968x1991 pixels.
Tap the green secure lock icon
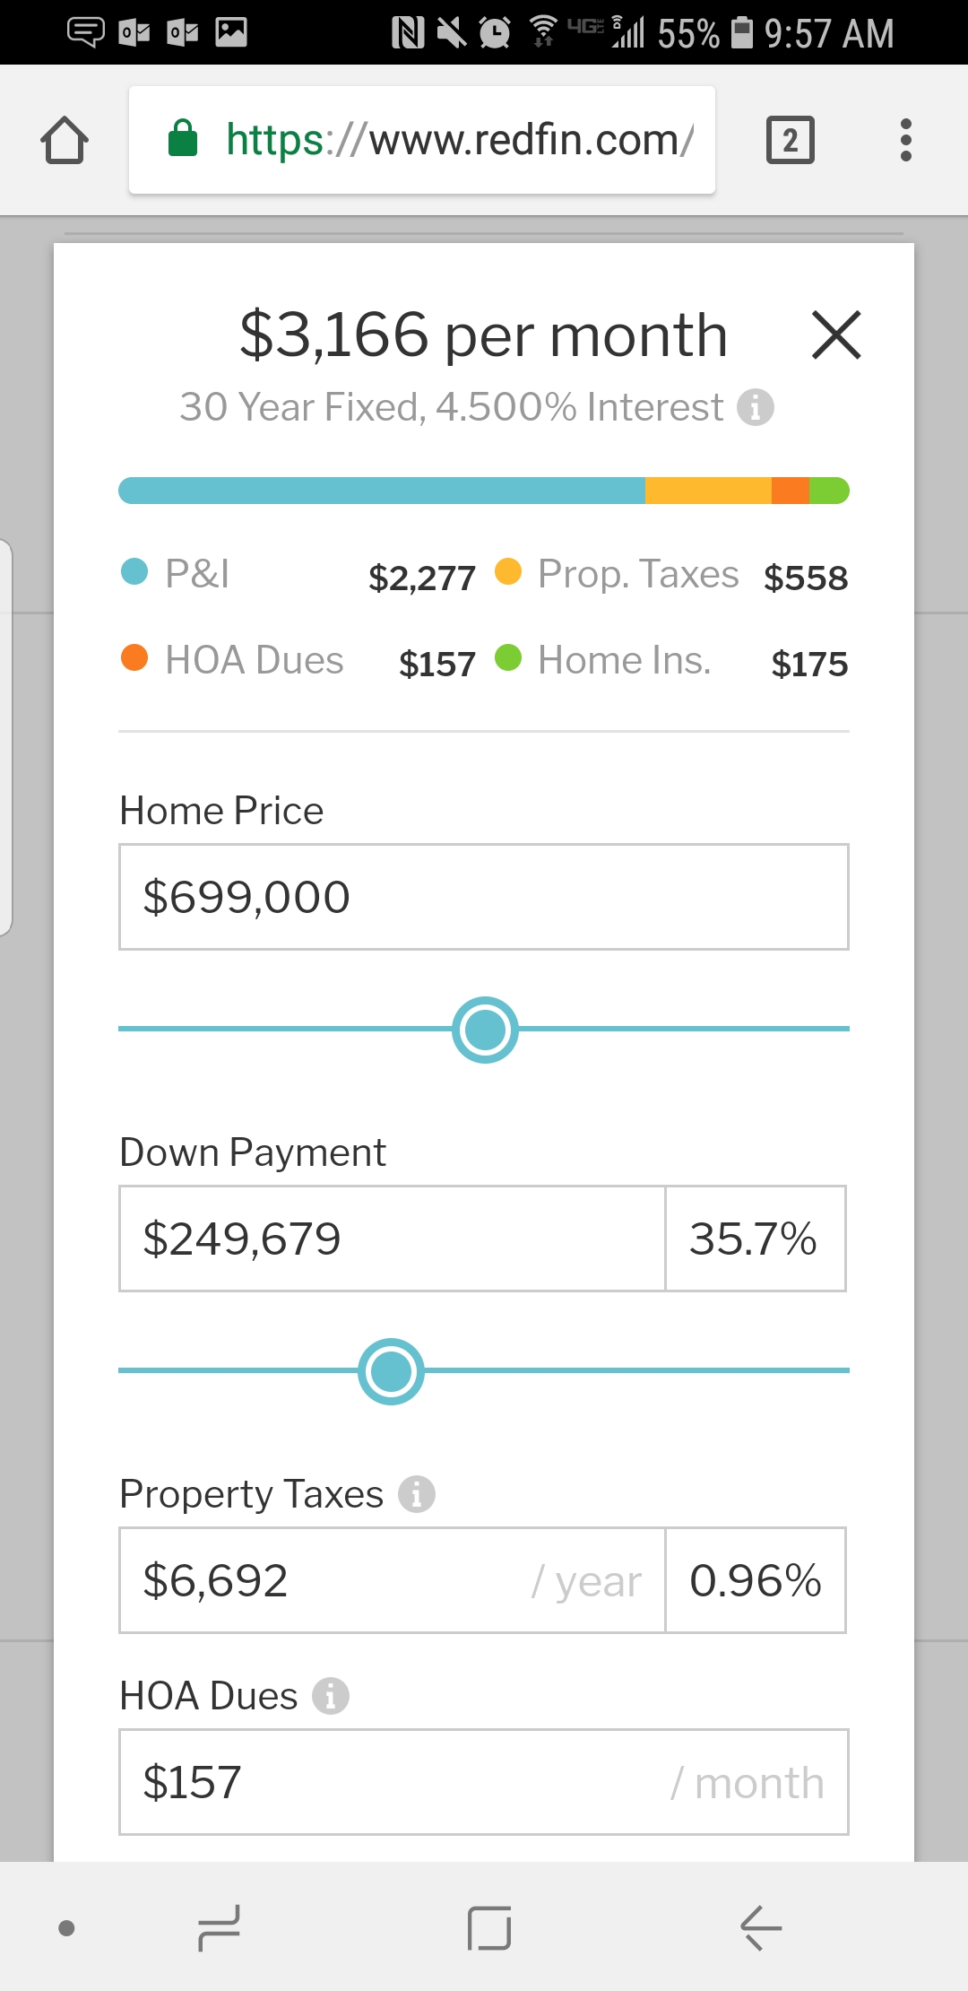183,139
